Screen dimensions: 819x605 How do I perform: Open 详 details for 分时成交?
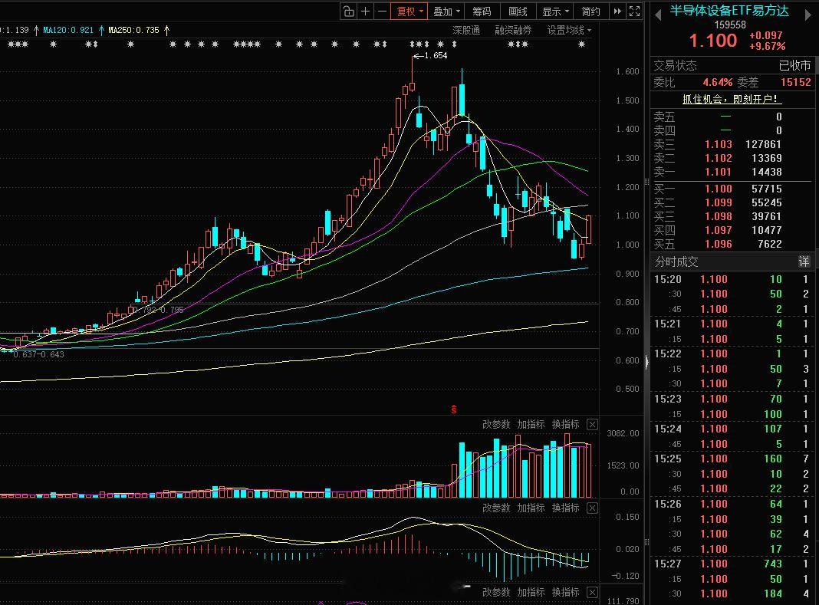[x=804, y=261]
